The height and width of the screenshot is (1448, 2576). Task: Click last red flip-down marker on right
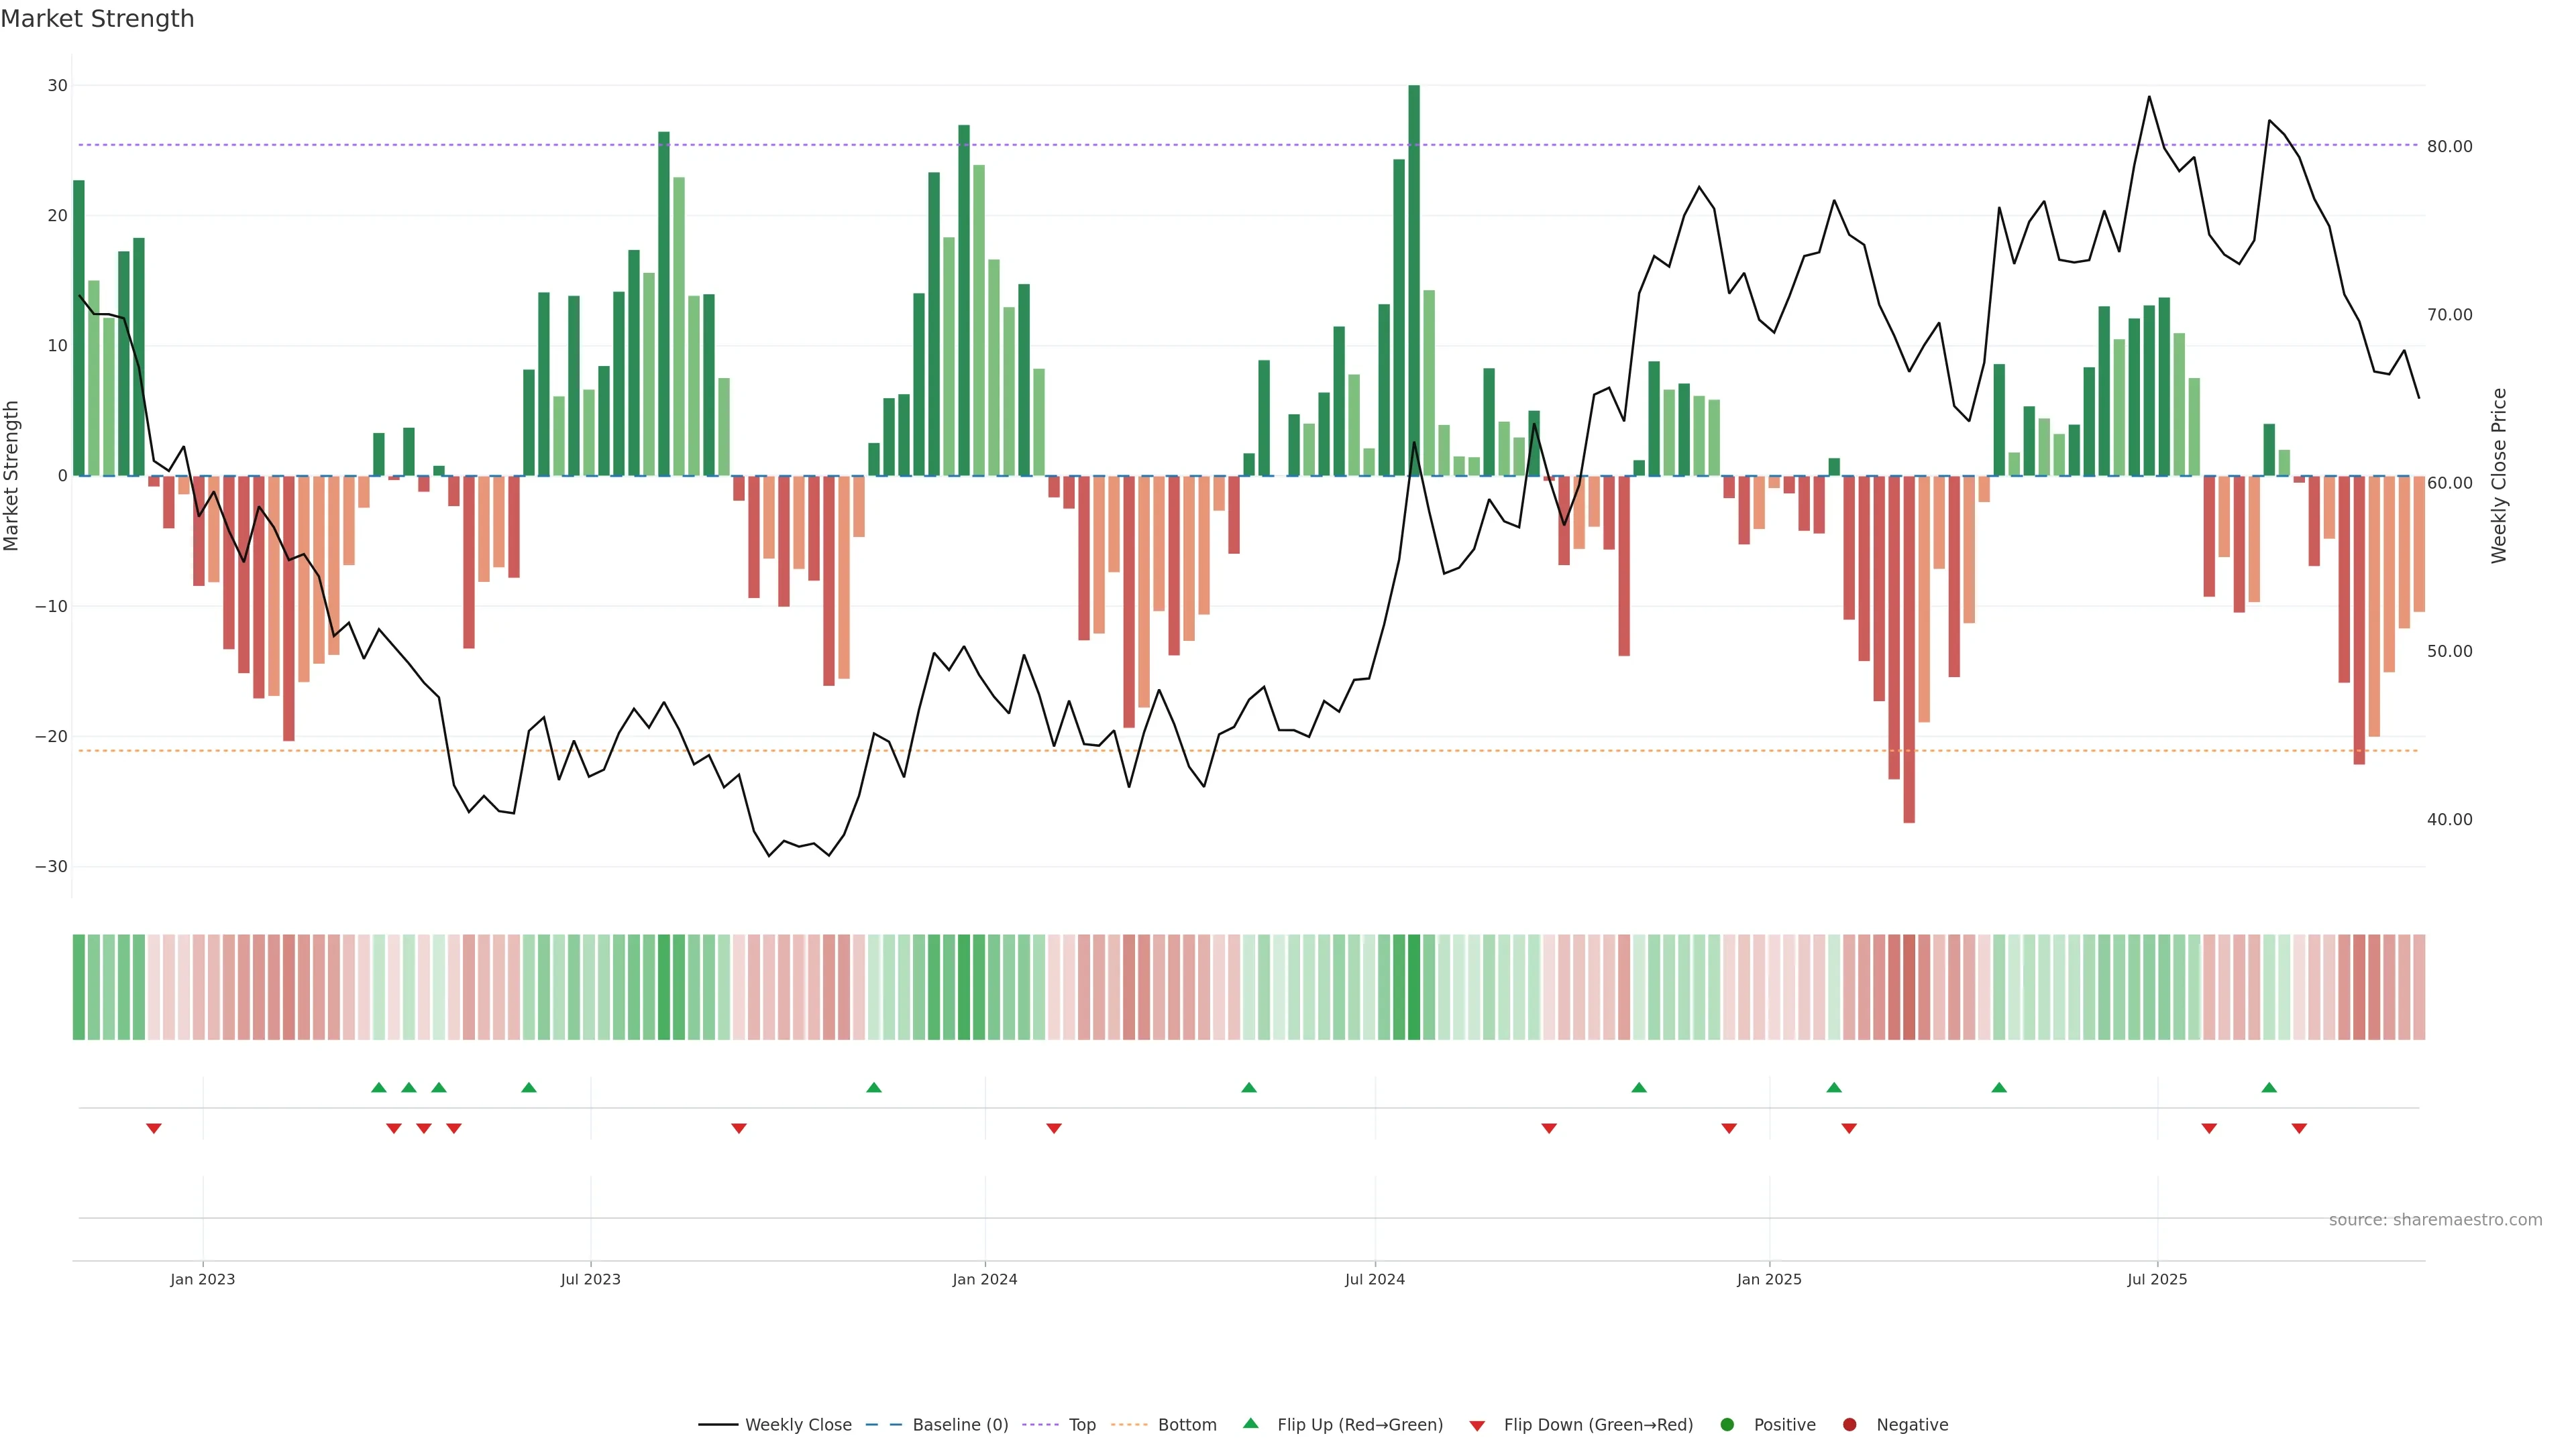point(2299,1128)
